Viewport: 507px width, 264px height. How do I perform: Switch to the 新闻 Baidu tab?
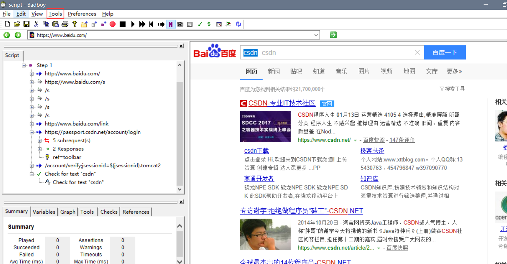point(274,72)
